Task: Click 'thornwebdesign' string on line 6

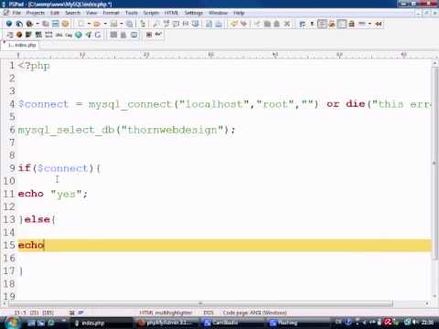Action: 172,130
